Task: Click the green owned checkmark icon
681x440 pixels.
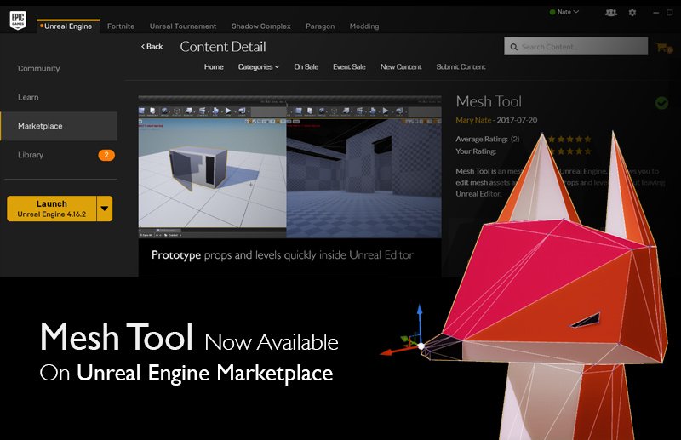Action: click(661, 103)
